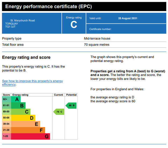
Task: Click the green 88 B potential rating arrow
Action: [71, 105]
